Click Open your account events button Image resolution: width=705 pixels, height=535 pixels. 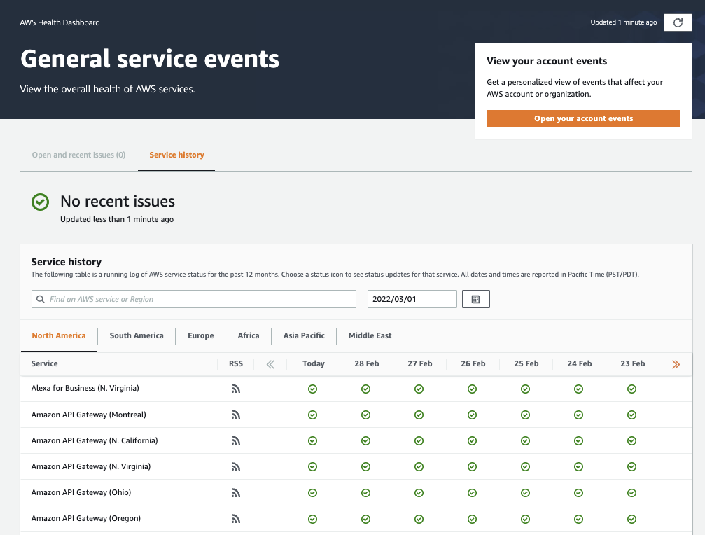tap(583, 118)
